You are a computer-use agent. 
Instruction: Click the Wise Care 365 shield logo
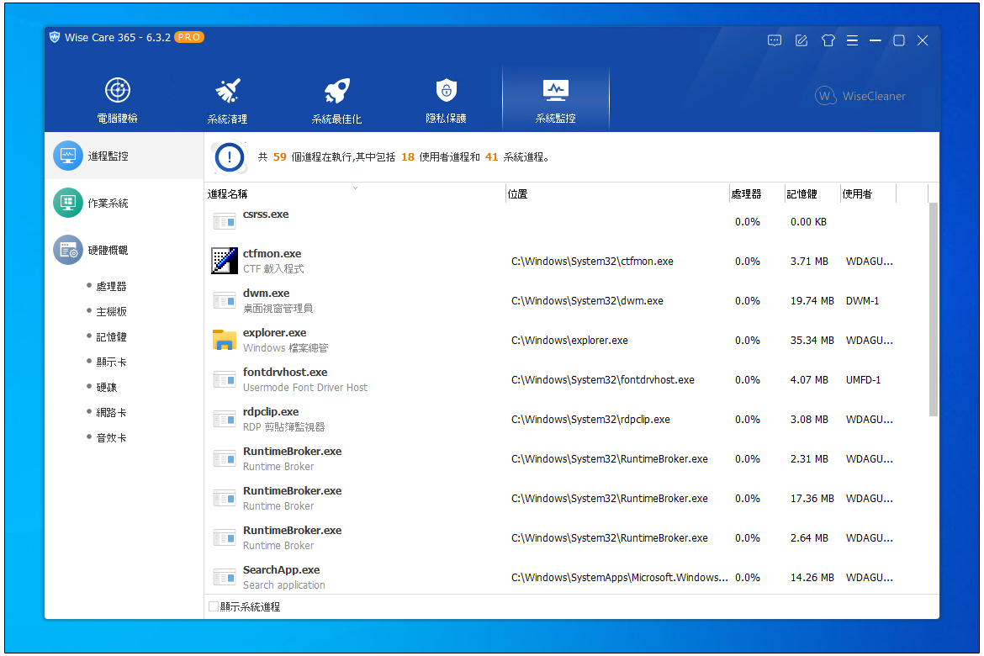55,37
